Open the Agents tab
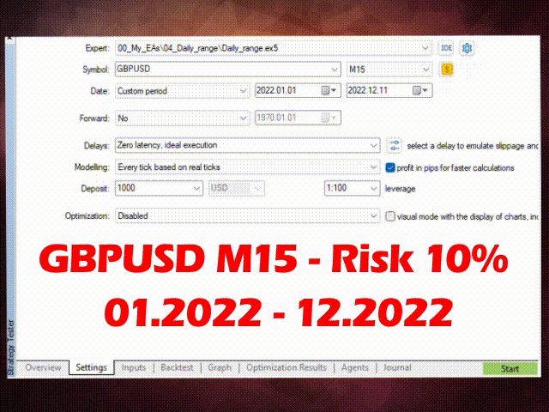 [354, 367]
